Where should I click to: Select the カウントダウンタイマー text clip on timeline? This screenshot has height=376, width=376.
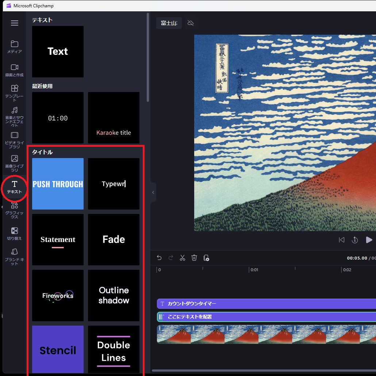coord(266,304)
